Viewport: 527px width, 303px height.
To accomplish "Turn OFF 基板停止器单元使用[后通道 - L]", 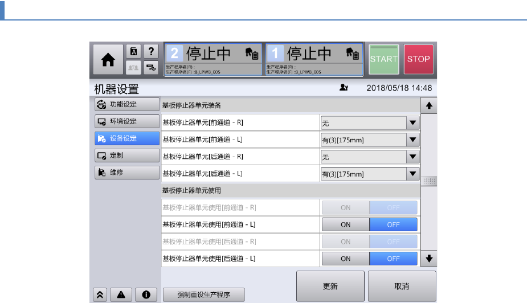I will (x=393, y=259).
